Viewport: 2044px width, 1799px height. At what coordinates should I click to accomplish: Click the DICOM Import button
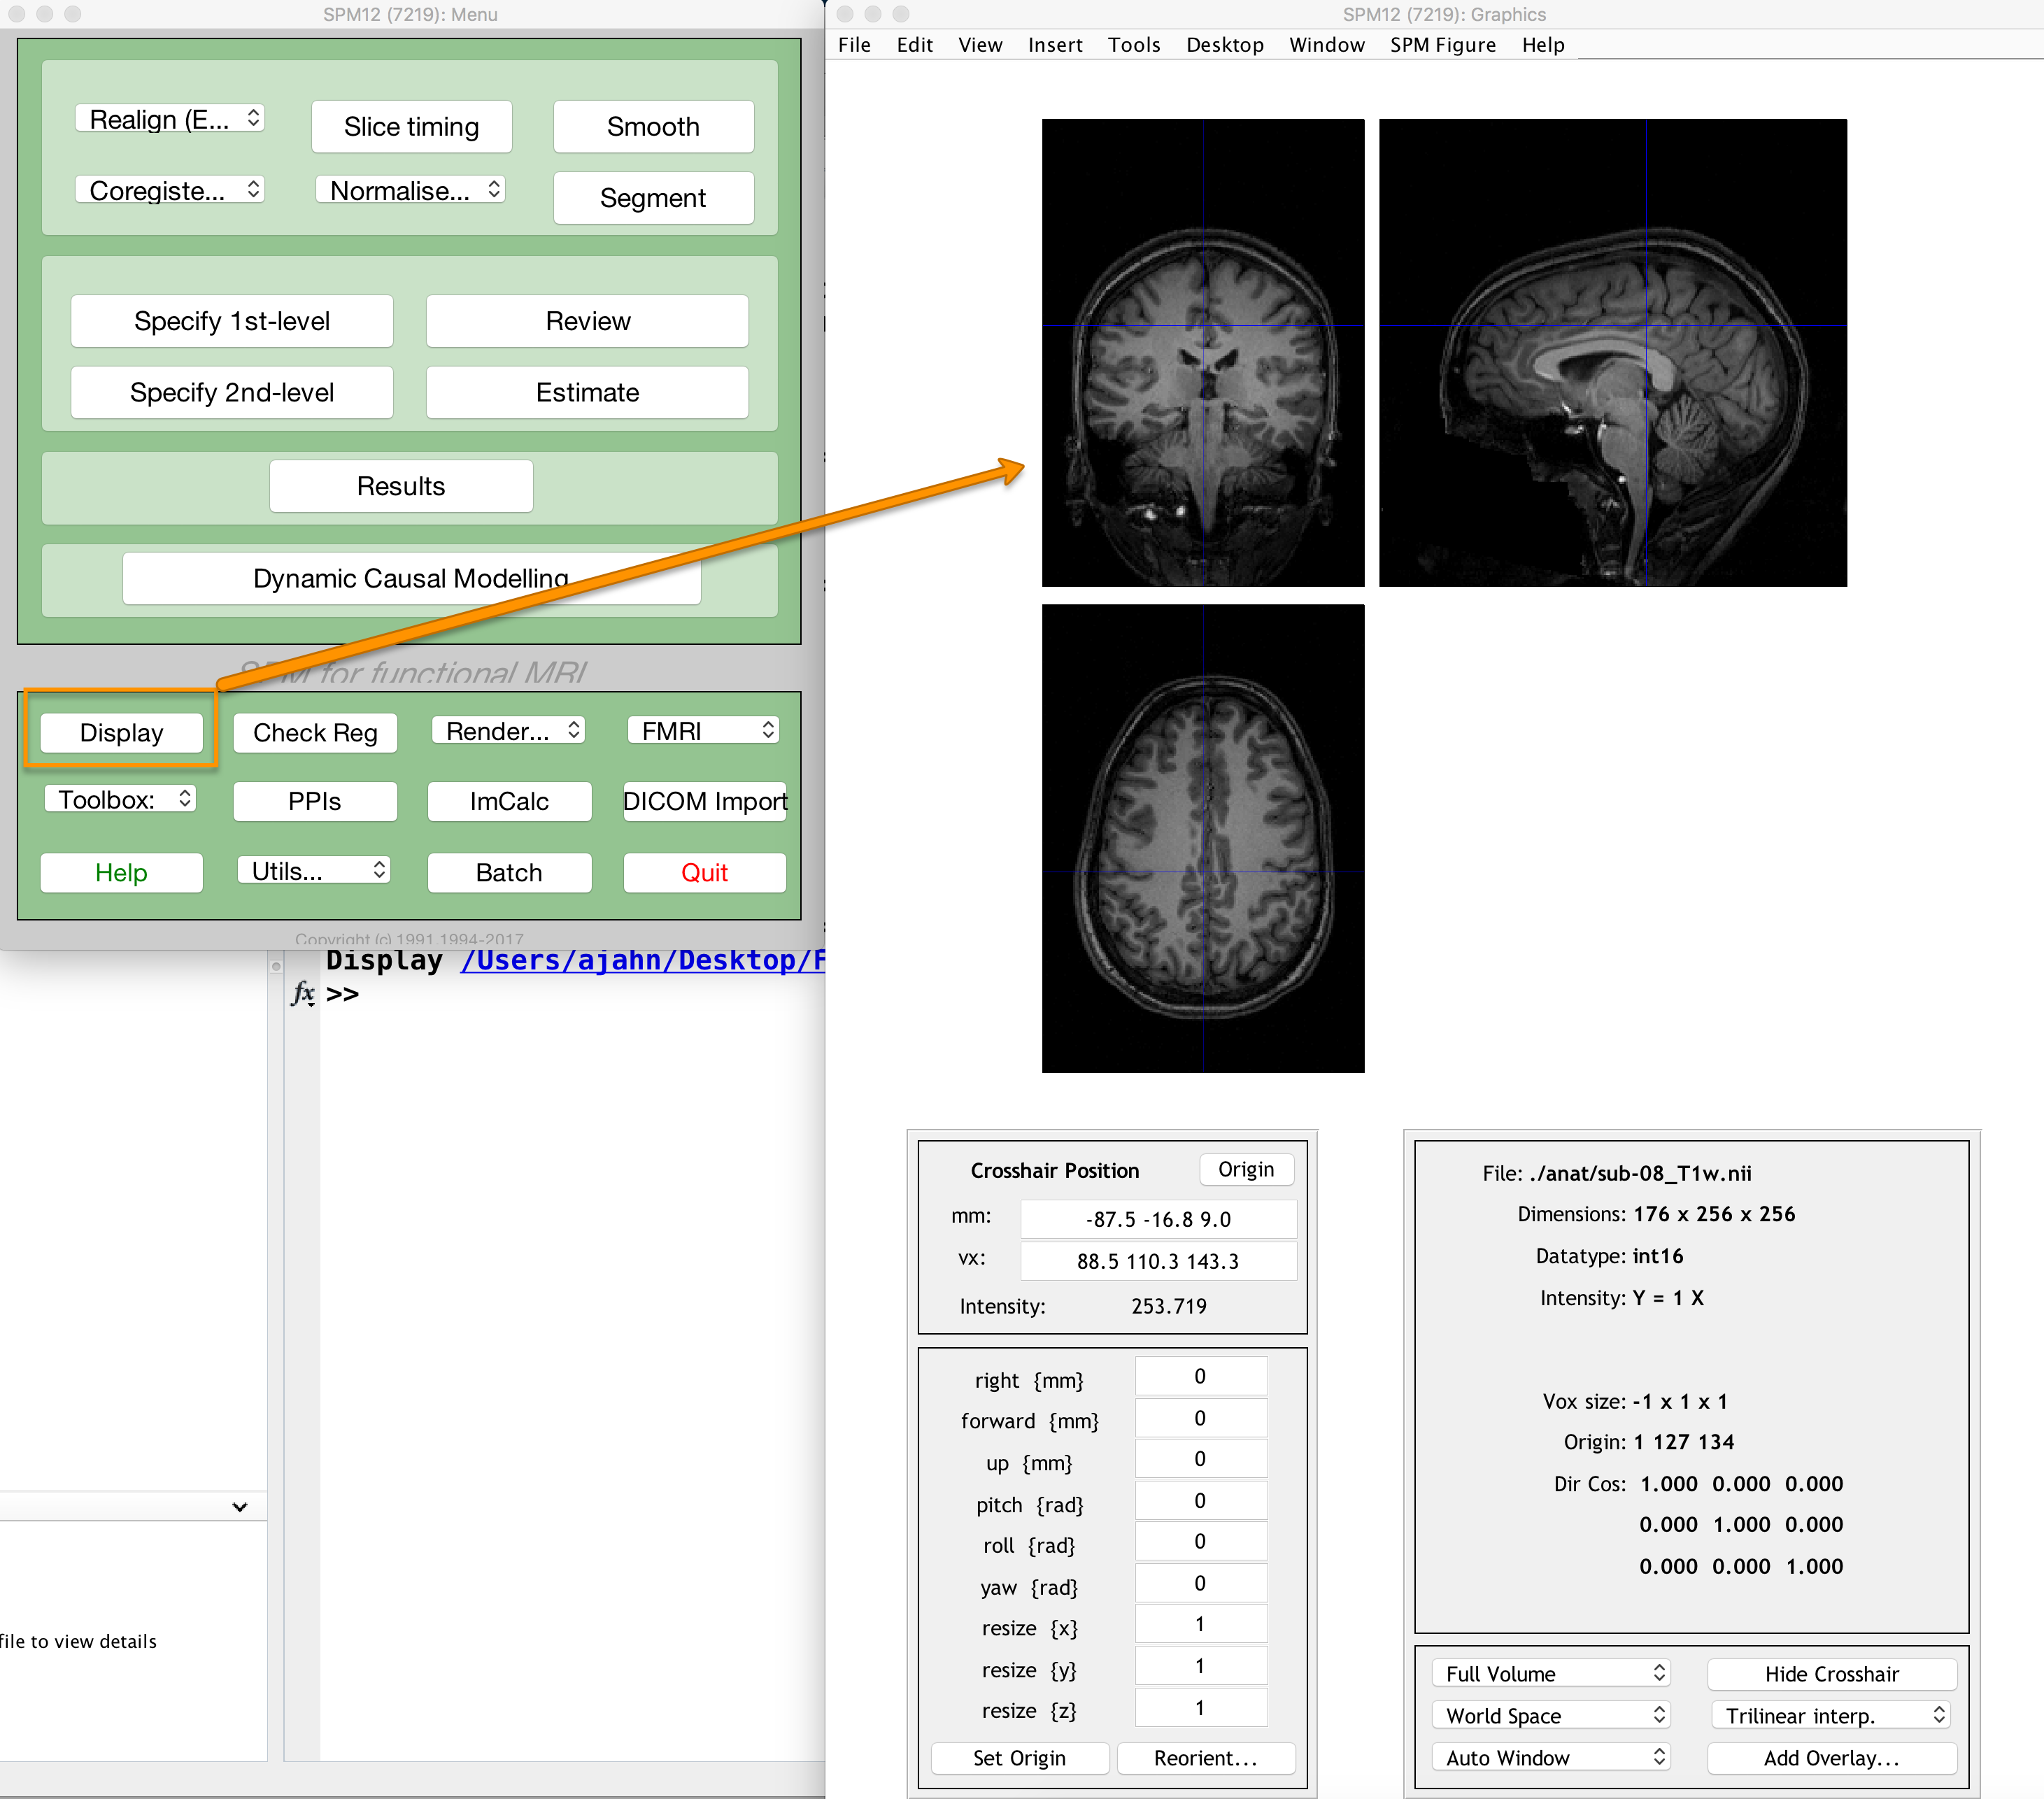coord(705,801)
